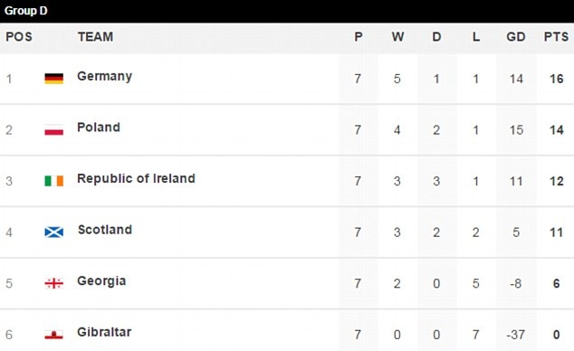
Task: Click the Scotland flag icon
Action: click(53, 232)
